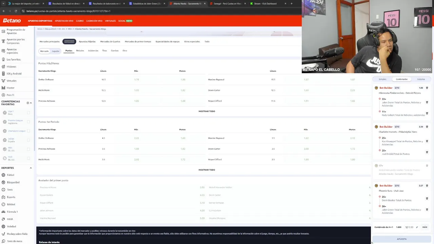
Task: Click the MÁX stake button
Action: click(425, 227)
